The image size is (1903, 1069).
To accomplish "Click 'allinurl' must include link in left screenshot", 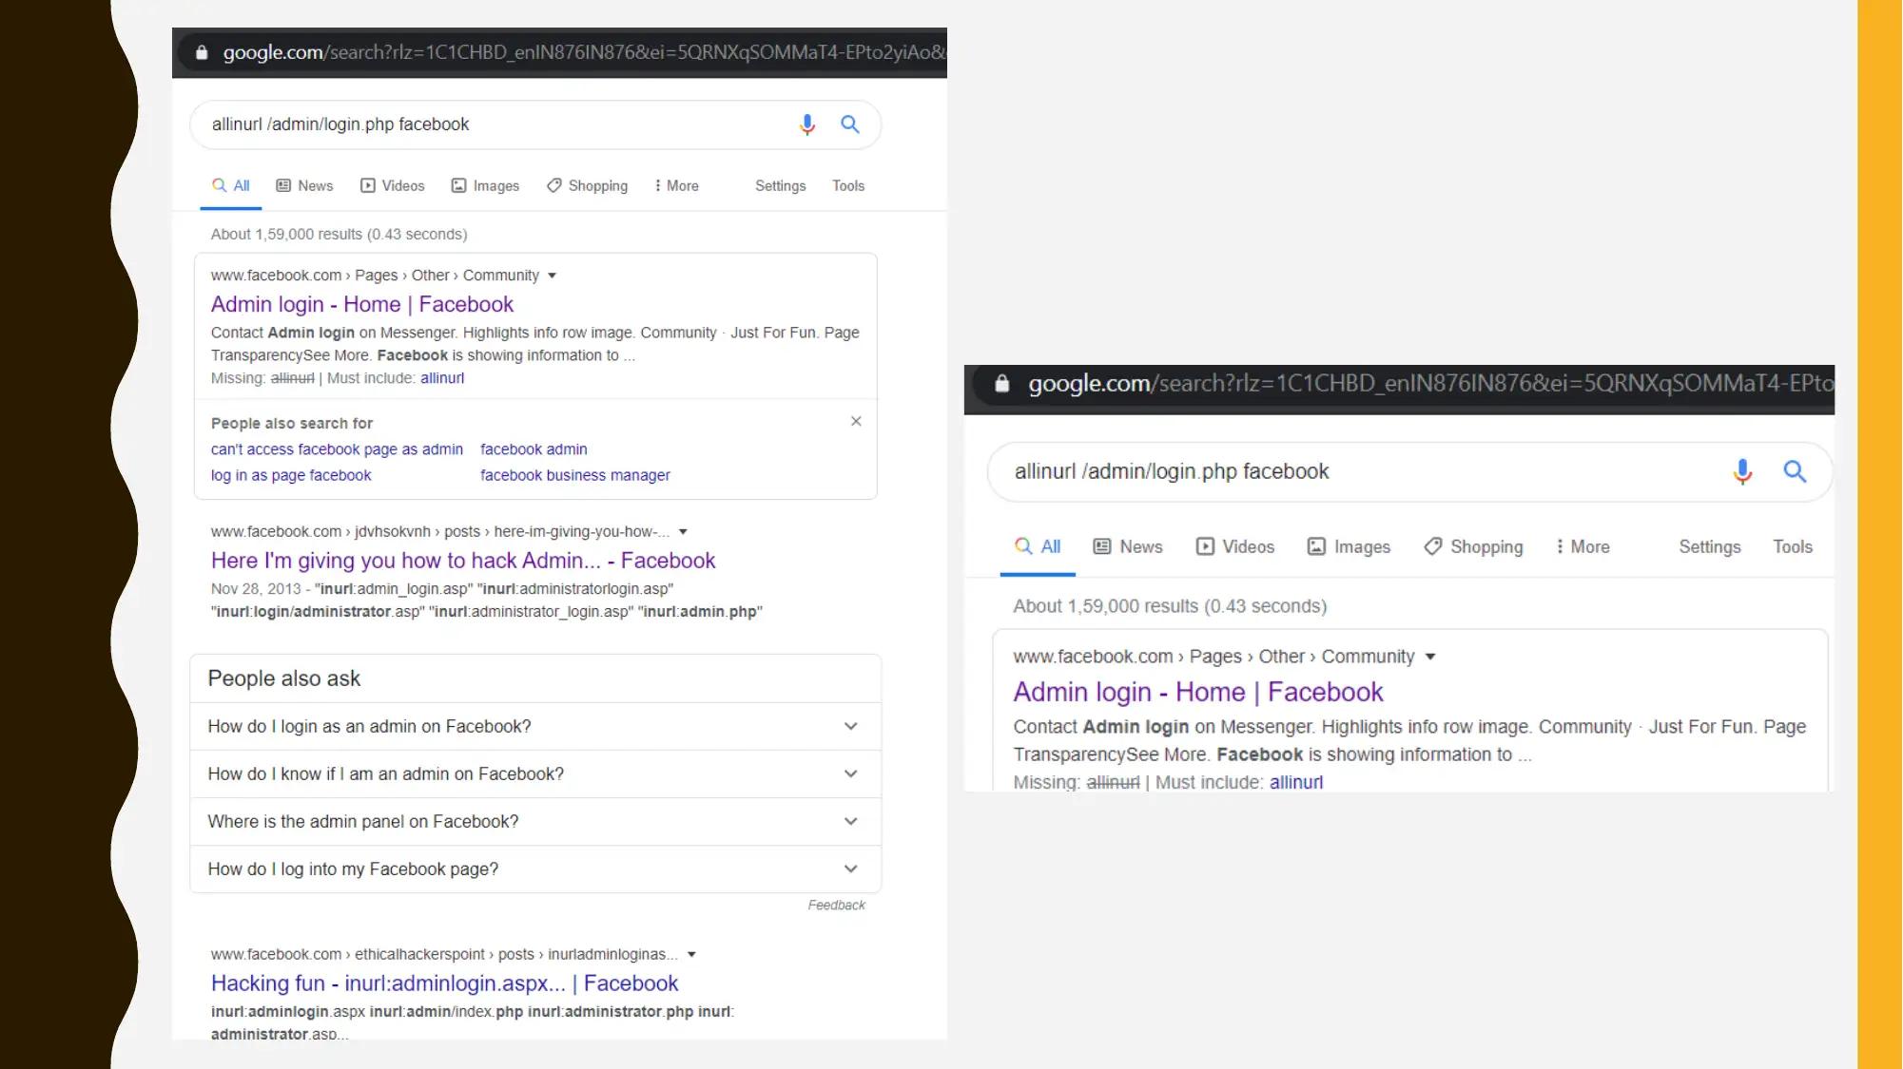I will click(442, 378).
